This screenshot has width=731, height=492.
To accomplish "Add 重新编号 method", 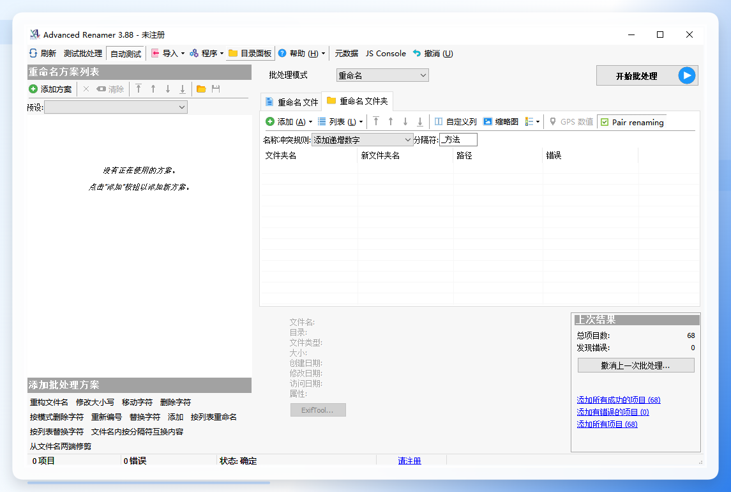I will (106, 417).
